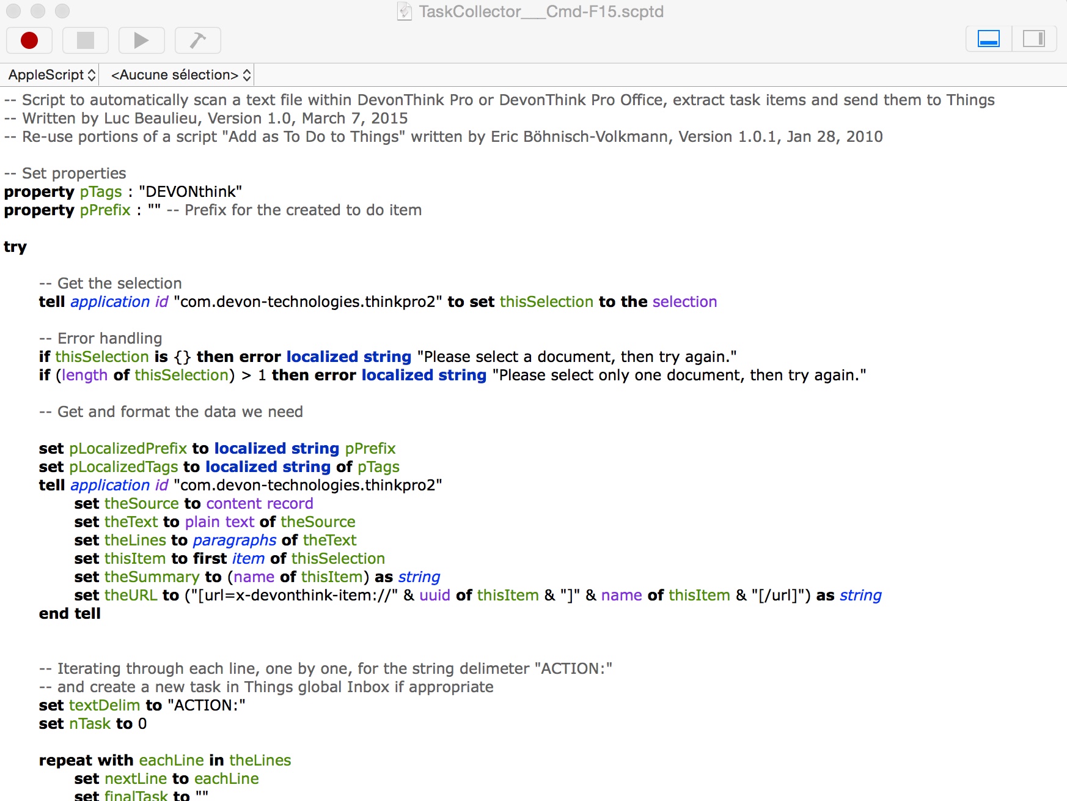Compile the script using the hammer icon
The image size is (1067, 801).
point(197,40)
